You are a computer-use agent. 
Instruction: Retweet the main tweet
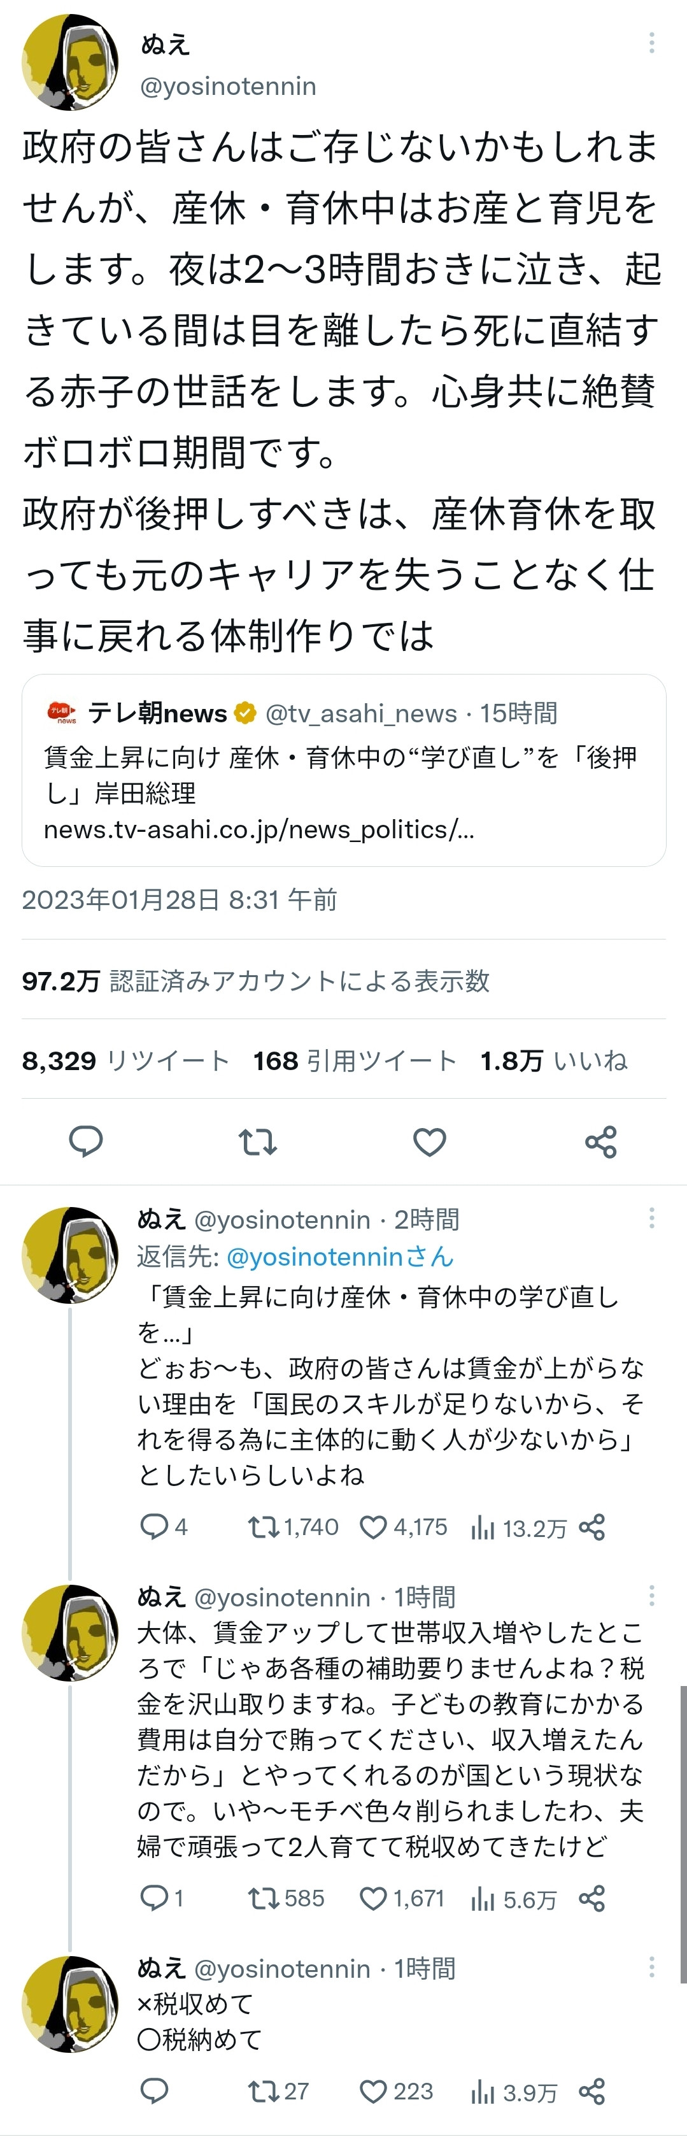[x=258, y=1142]
